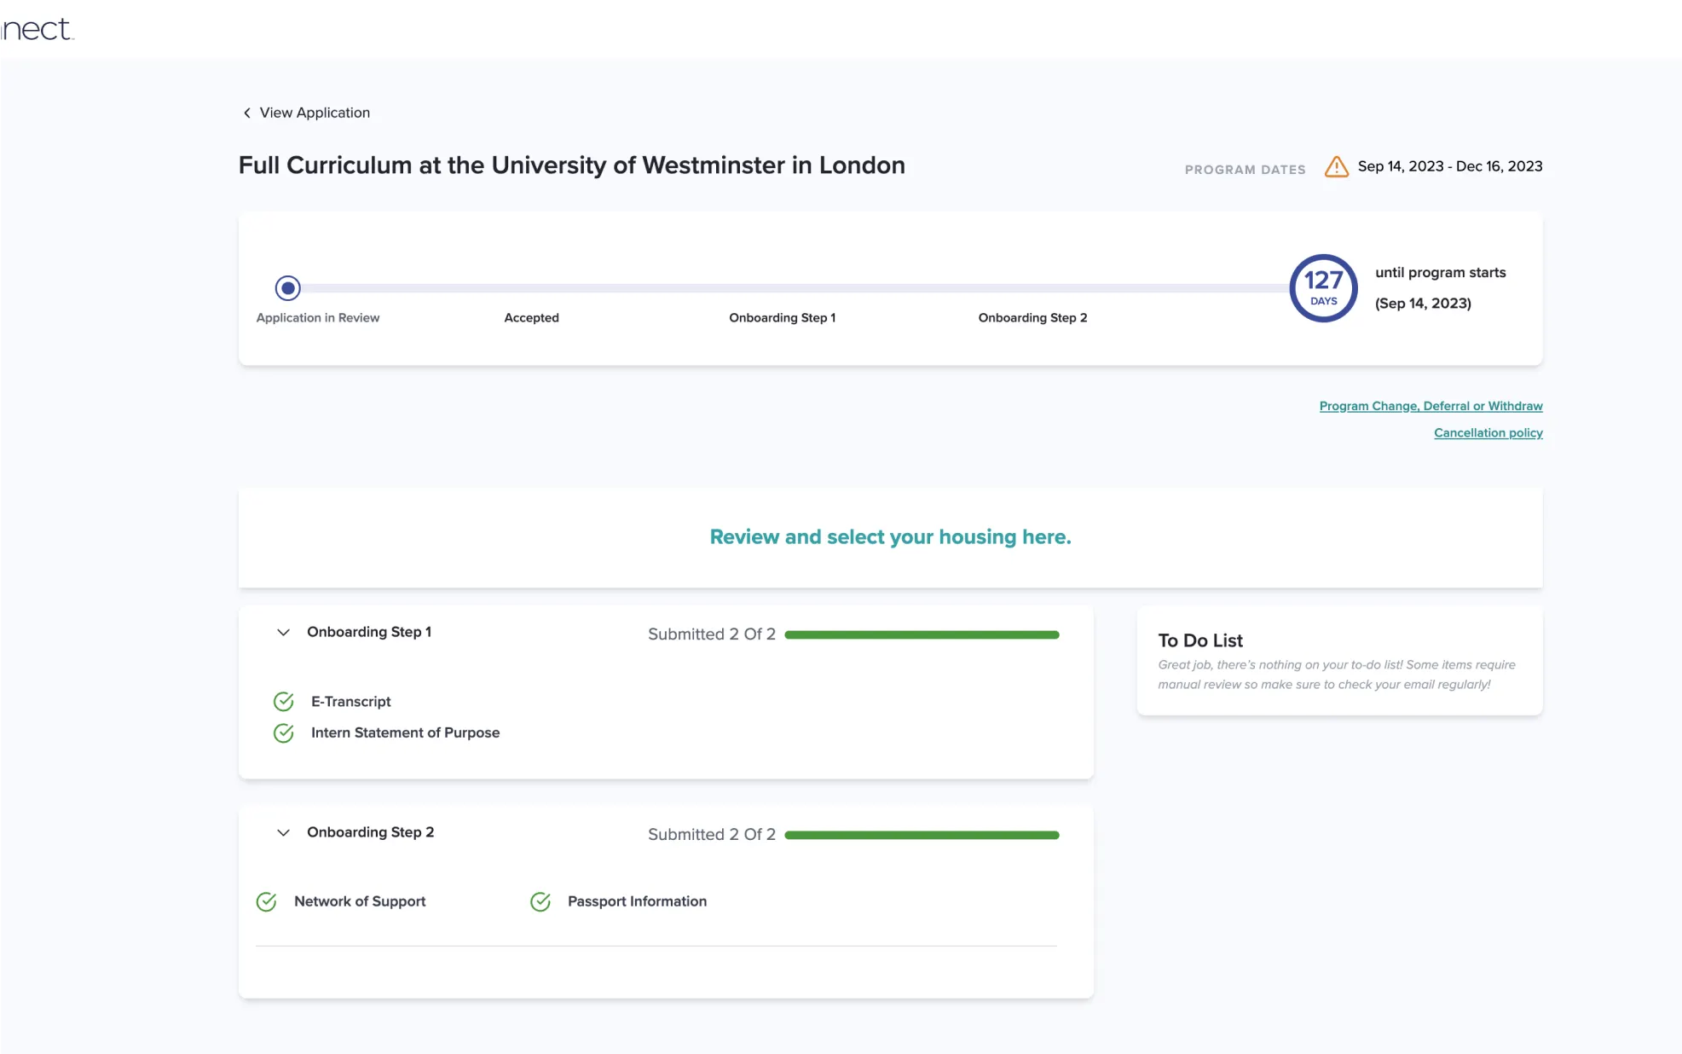Image resolution: width=1682 pixels, height=1054 pixels.
Task: Click the Network of Support checkmark icon
Action: (267, 901)
